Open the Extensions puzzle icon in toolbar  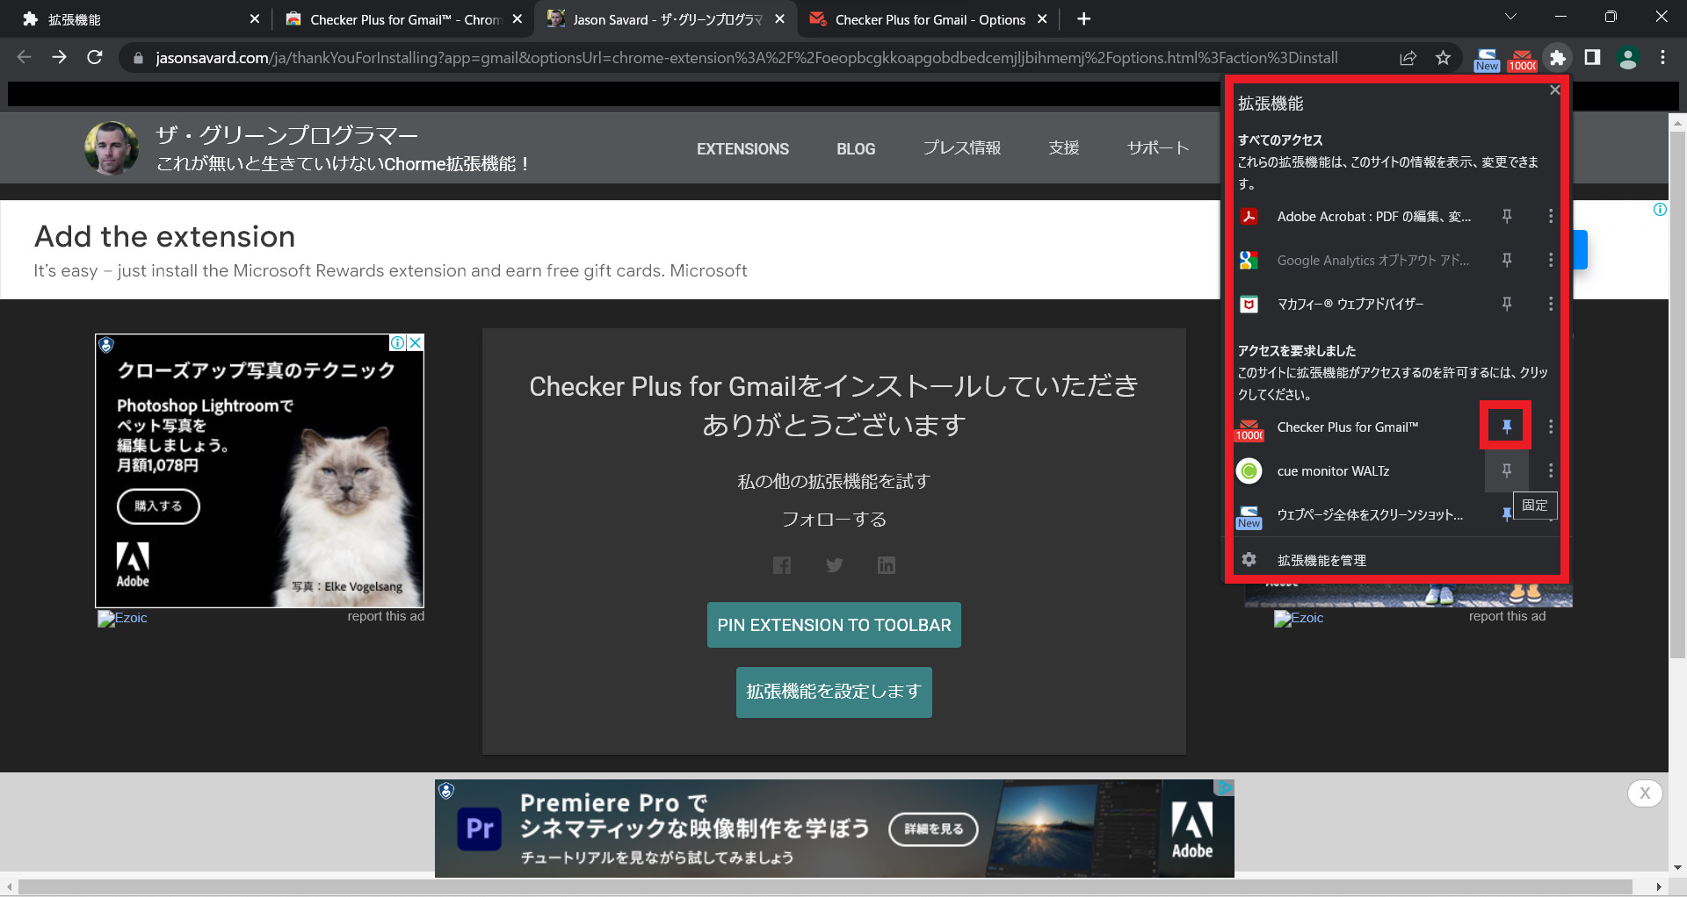1557,58
